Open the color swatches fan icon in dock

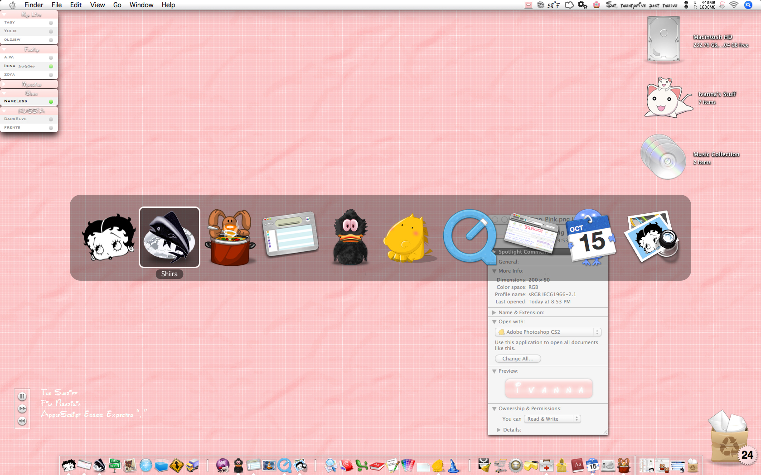[407, 465]
